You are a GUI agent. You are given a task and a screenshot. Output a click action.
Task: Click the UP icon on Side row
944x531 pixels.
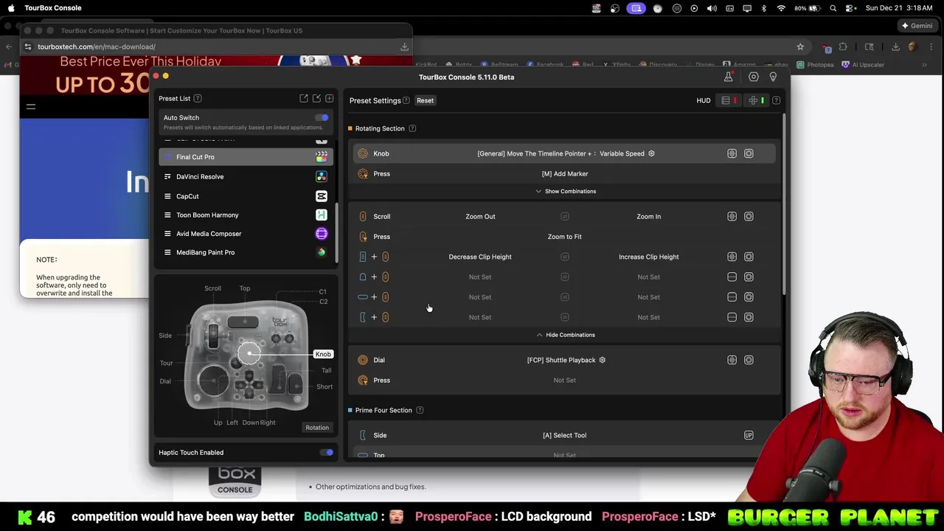click(749, 435)
